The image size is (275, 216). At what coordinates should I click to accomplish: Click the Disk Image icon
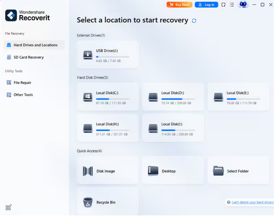click(x=88, y=172)
